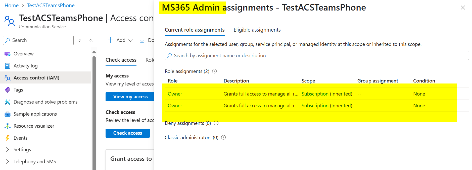Click the Scope column header
This screenshot has height=170, width=472.
point(308,81)
